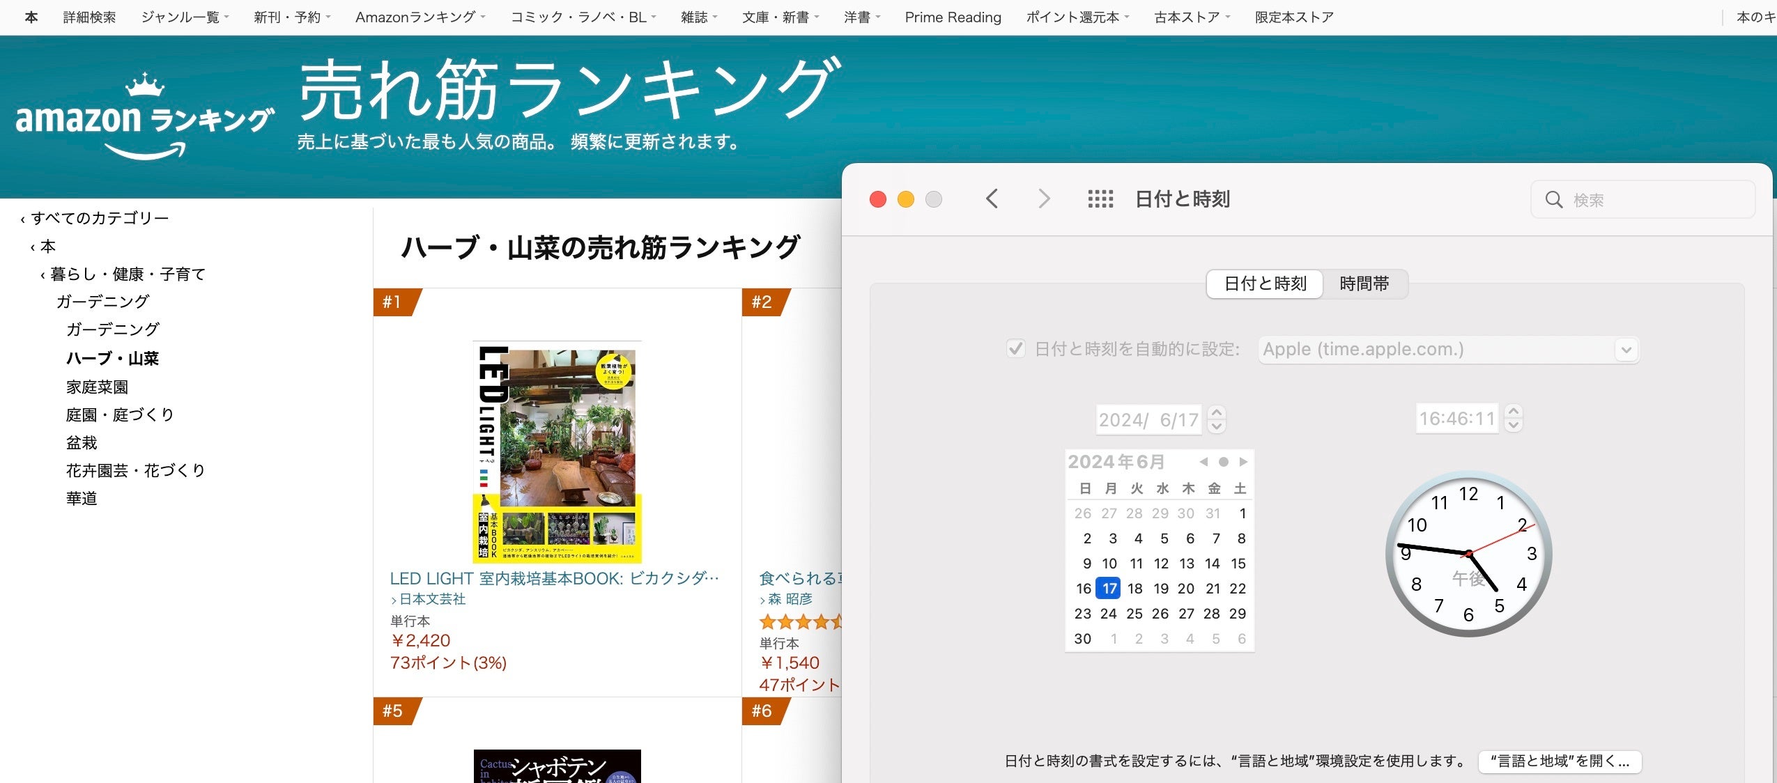Show all preferences grid icon
The height and width of the screenshot is (783, 1777).
1100,199
